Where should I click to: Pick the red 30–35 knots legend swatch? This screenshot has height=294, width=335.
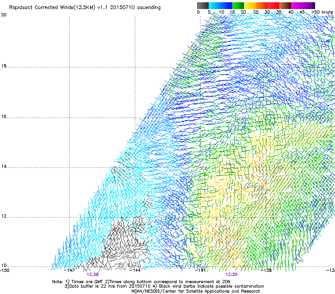tap(273, 5)
